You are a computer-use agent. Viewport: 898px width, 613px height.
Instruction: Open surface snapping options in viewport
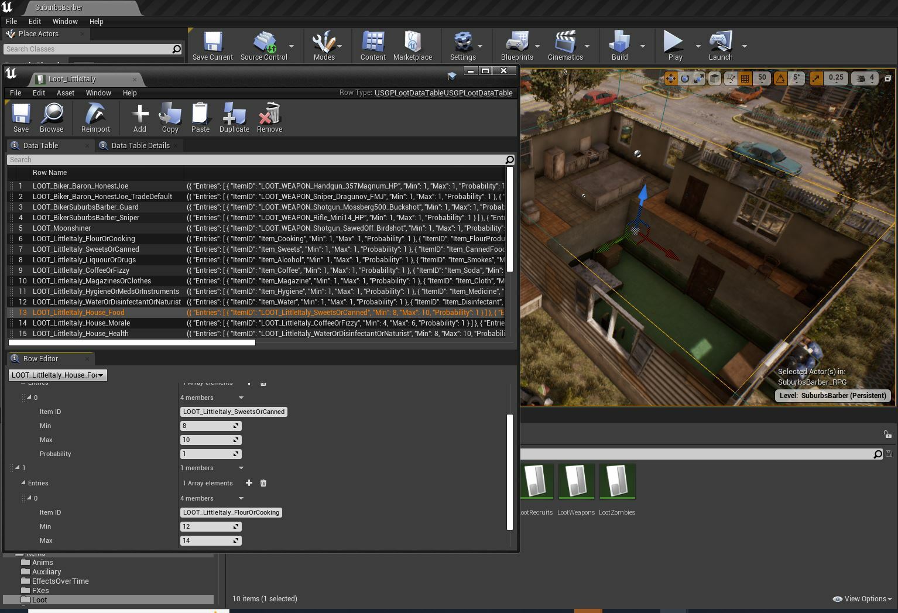pyautogui.click(x=731, y=78)
